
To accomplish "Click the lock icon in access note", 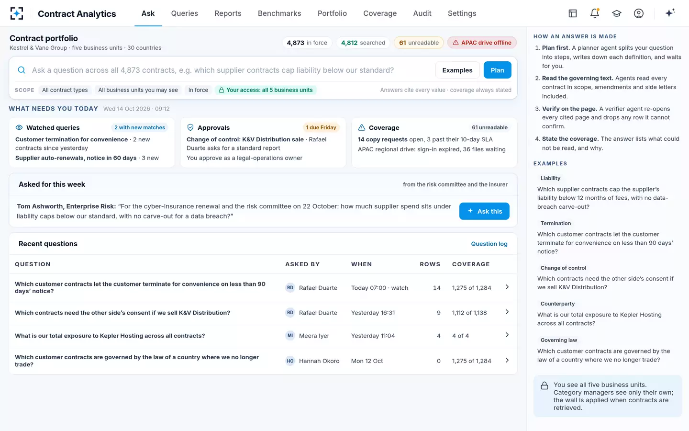I will coord(545,386).
